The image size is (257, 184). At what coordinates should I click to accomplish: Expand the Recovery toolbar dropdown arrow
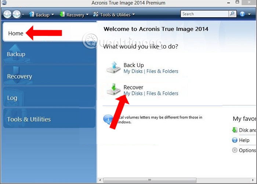point(87,15)
